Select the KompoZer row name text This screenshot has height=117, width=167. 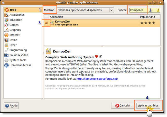coord(62,22)
